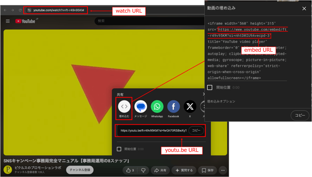Click the video title SNSキャンペーン事務局完全マニュアル
The image size is (312, 177).
(67, 161)
